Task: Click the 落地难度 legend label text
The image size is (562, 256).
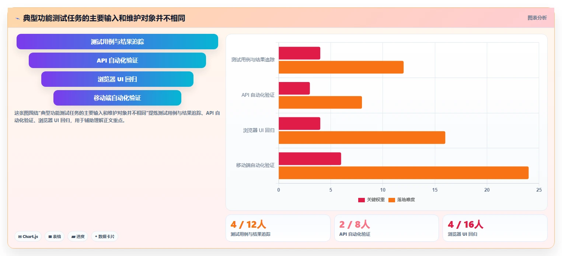Action: [406, 200]
